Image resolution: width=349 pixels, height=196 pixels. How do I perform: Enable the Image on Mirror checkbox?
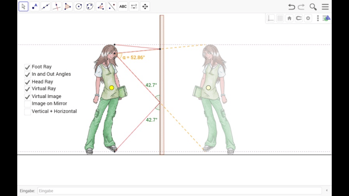[27, 104]
